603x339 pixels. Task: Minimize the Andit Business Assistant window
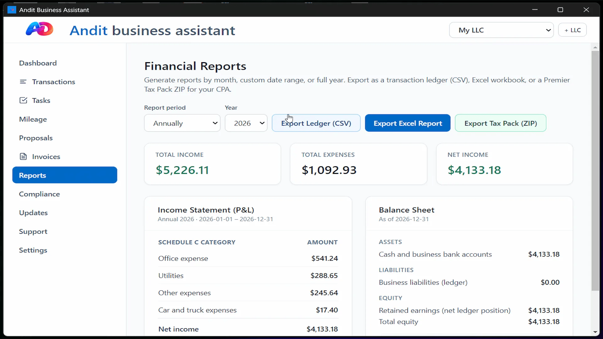535,10
